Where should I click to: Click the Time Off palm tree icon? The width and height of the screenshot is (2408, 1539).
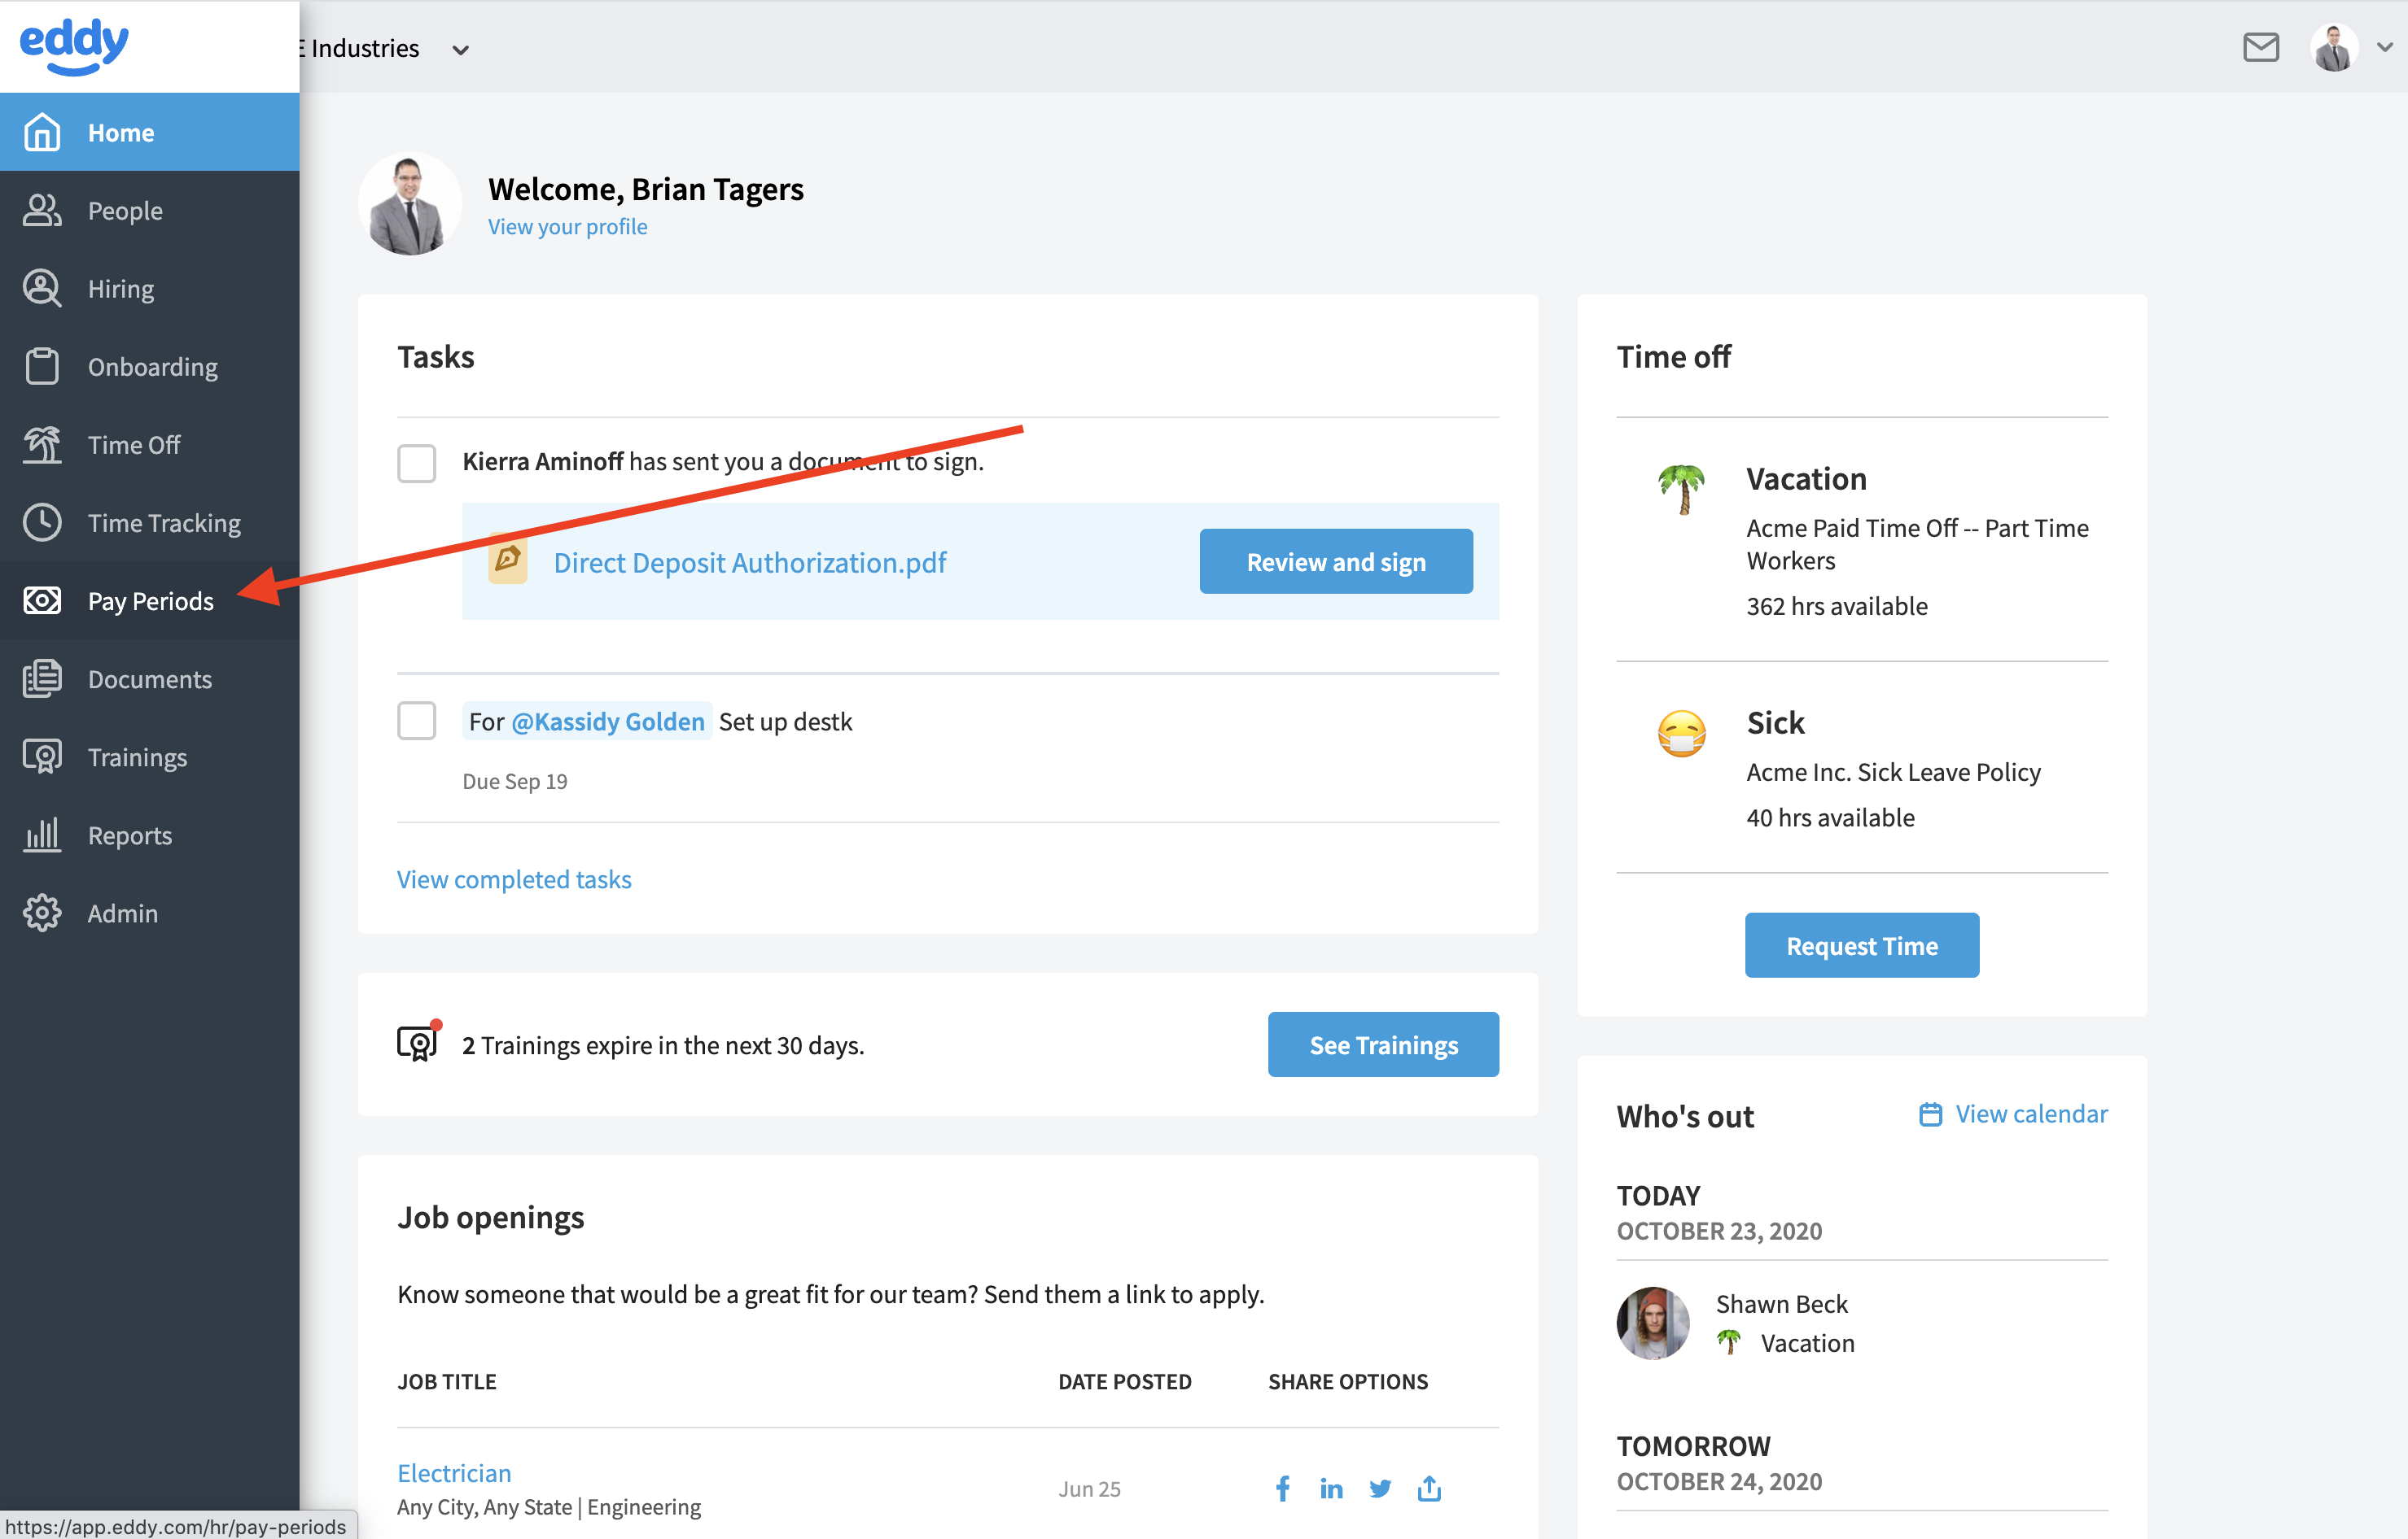coord(42,443)
